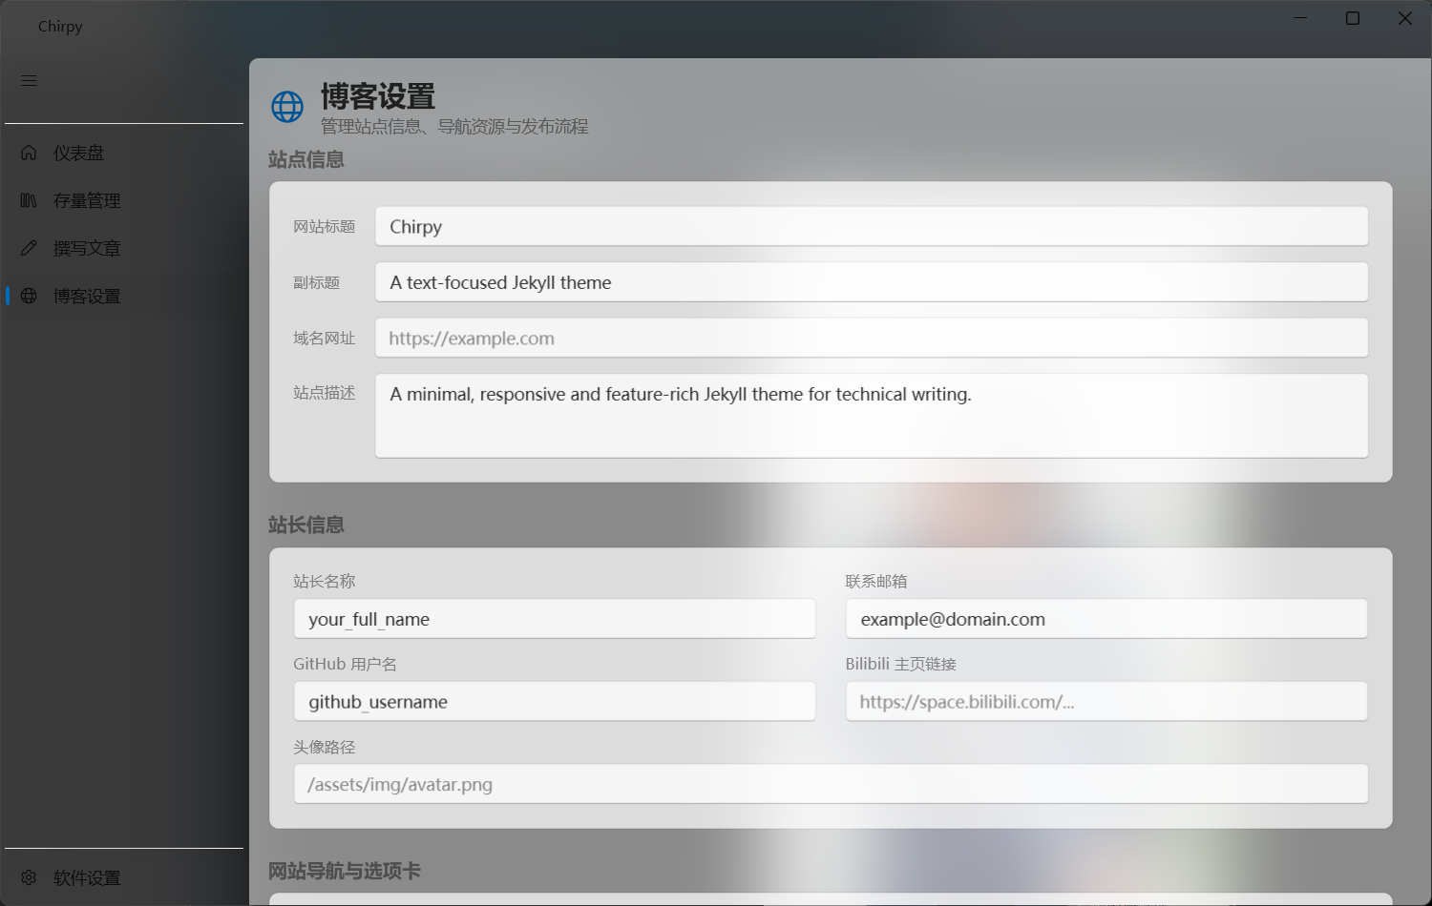Click the blue active indicator beside 博客设置
This screenshot has height=906, width=1432.
pyautogui.click(x=7, y=296)
